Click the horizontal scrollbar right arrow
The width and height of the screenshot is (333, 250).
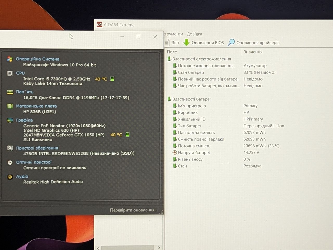click(x=159, y=248)
